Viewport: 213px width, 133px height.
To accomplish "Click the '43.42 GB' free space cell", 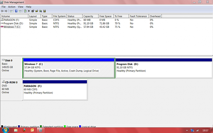I will tap(104, 27).
